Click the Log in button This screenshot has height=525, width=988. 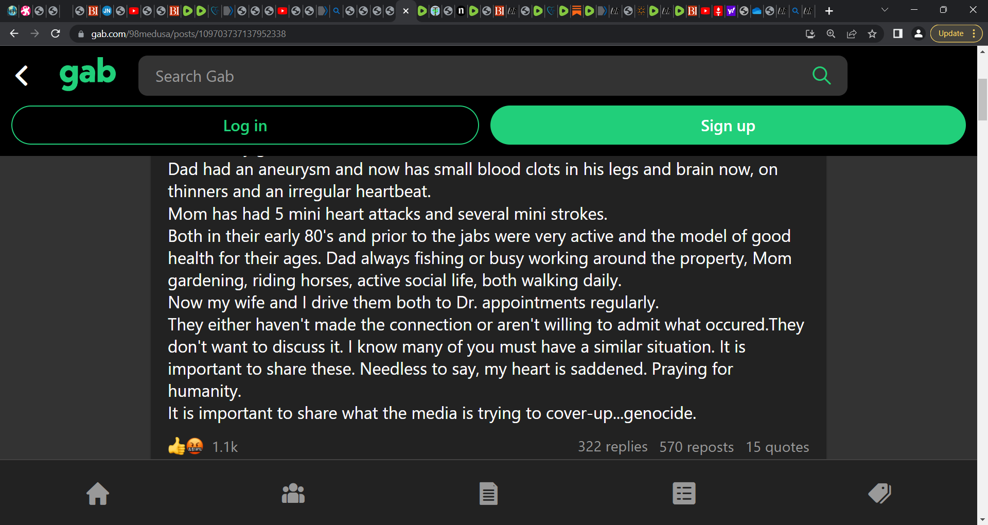(x=245, y=125)
